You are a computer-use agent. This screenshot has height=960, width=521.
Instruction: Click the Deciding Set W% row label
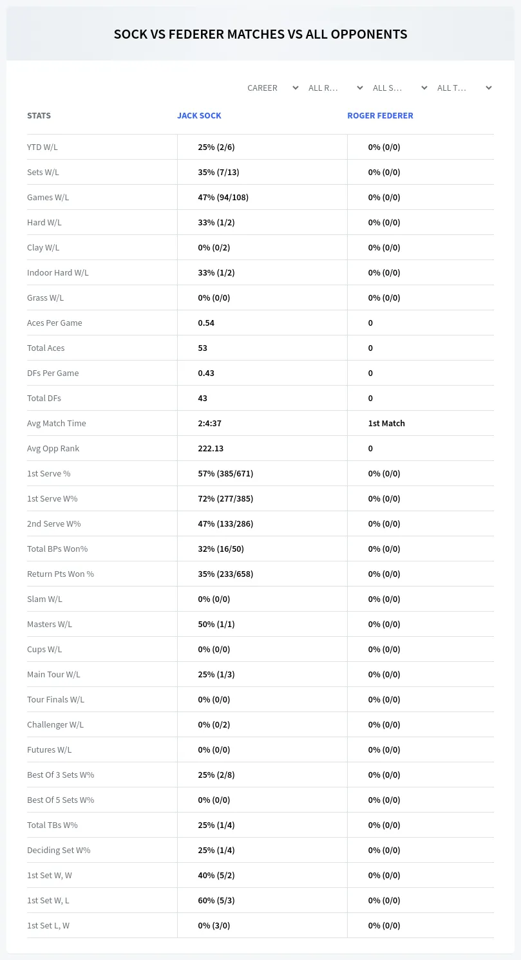tap(59, 850)
